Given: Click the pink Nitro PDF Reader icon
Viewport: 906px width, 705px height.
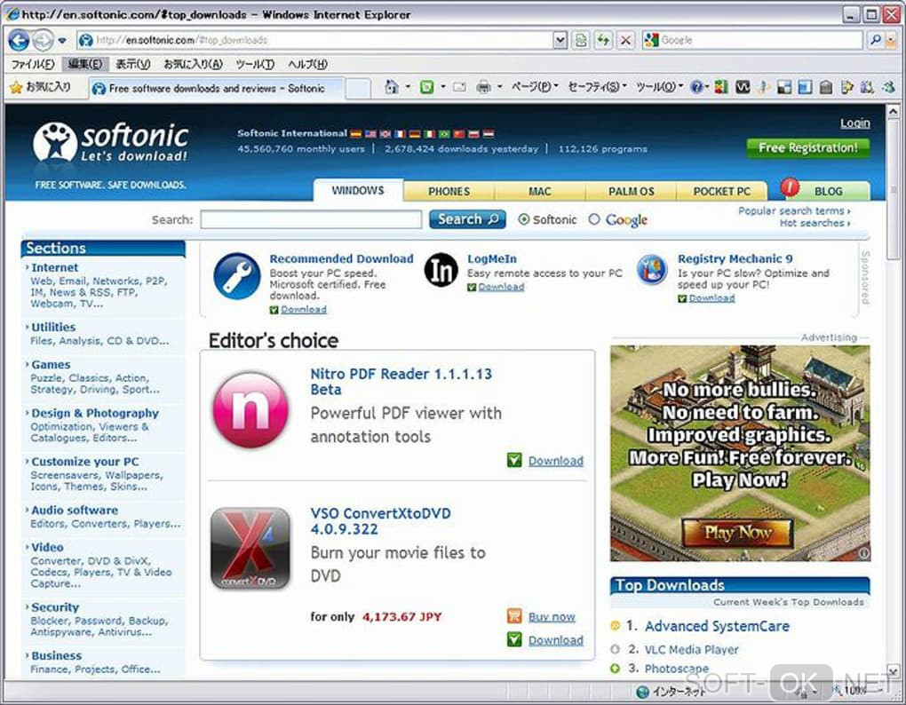Looking at the screenshot, I should 250,409.
